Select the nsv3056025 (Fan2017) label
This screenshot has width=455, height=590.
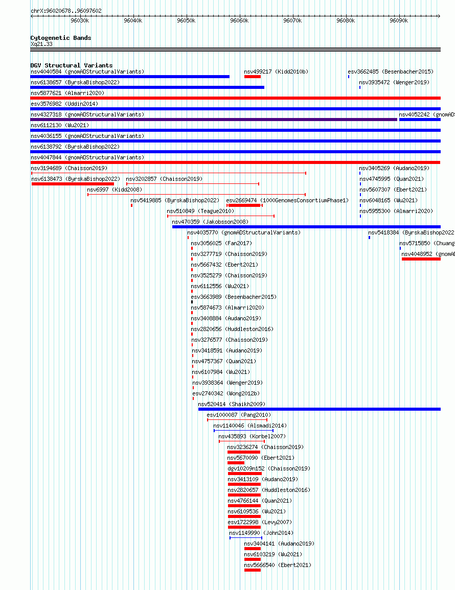click(221, 243)
